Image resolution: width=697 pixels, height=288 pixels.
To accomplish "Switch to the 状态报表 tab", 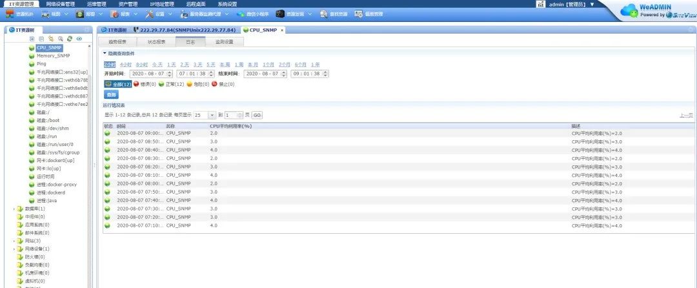I will pos(157,42).
